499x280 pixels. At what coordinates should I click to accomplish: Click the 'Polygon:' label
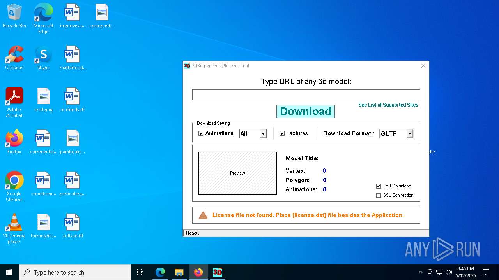click(x=297, y=180)
